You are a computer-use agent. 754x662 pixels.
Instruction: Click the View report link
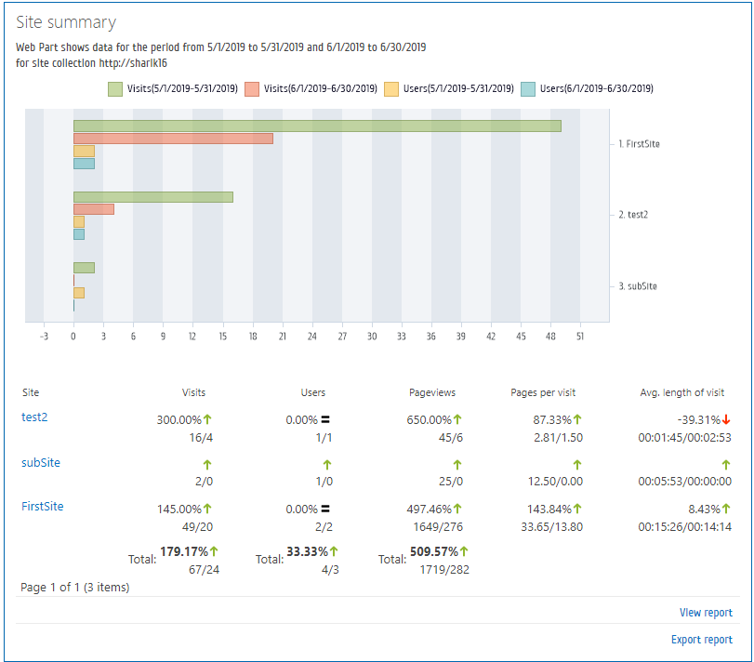706,613
